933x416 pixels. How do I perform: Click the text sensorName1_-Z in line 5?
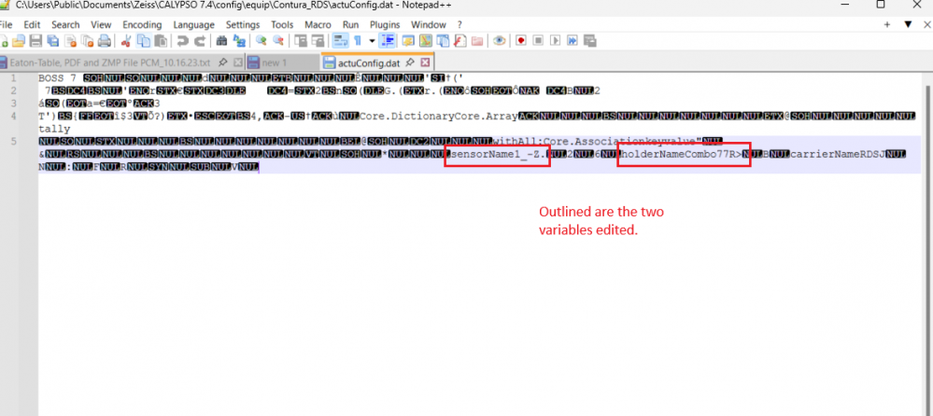click(496, 155)
